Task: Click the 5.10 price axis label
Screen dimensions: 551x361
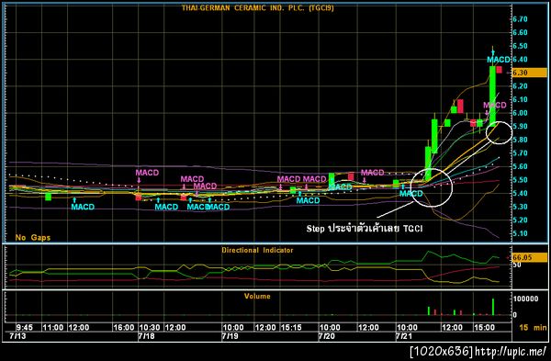Action: click(520, 233)
